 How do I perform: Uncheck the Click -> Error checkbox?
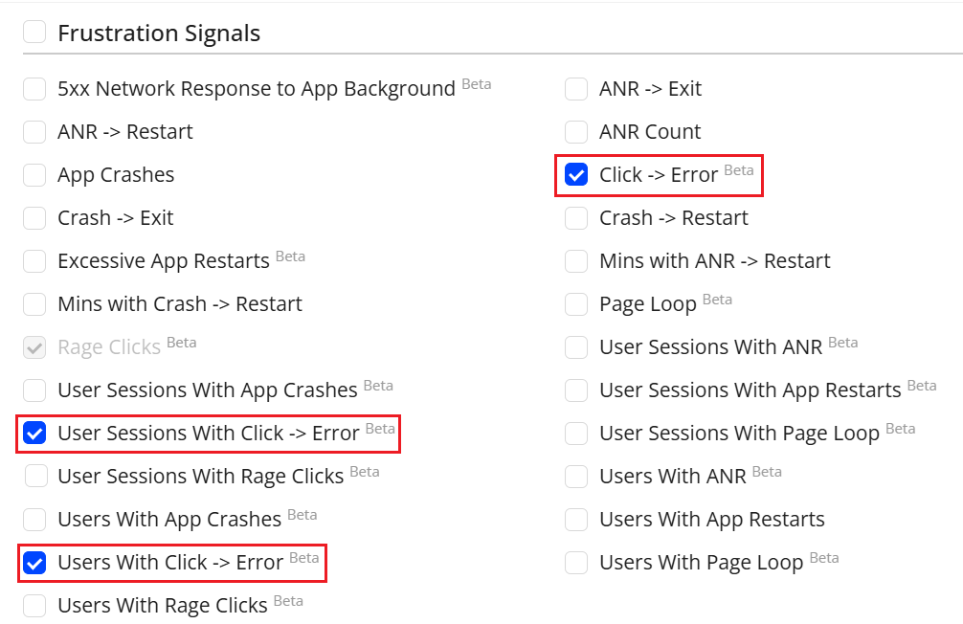pos(576,175)
